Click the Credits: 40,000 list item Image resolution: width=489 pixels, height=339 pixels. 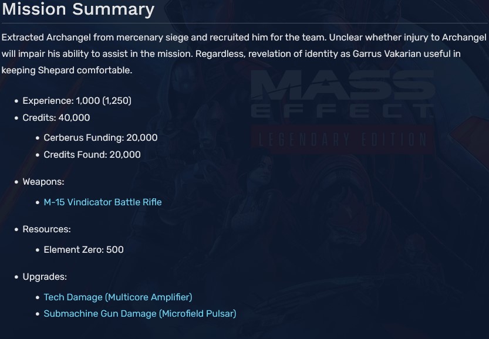click(x=56, y=118)
